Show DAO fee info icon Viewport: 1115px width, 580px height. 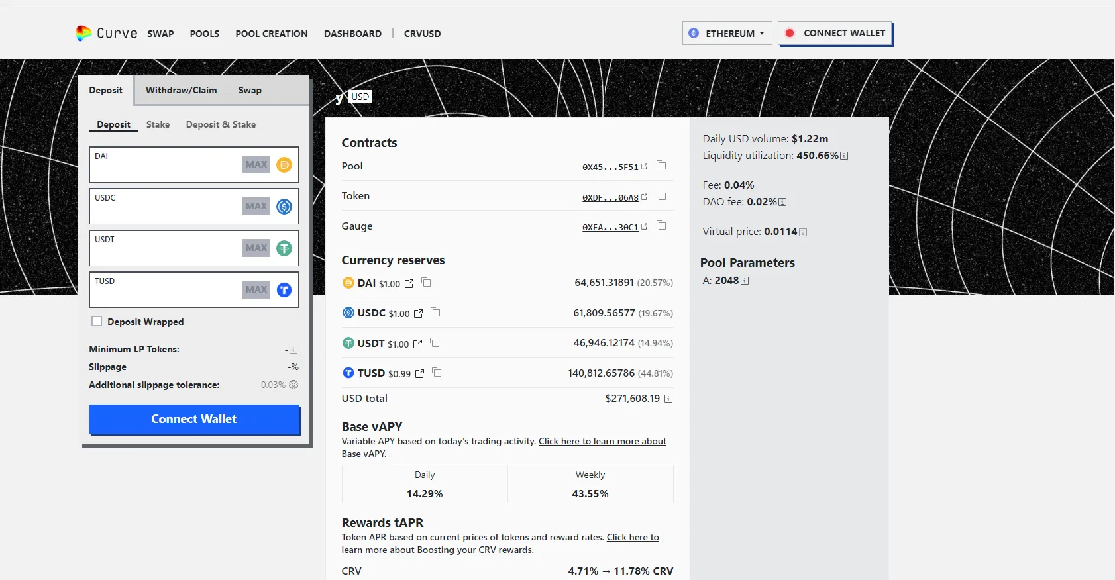[x=782, y=202]
